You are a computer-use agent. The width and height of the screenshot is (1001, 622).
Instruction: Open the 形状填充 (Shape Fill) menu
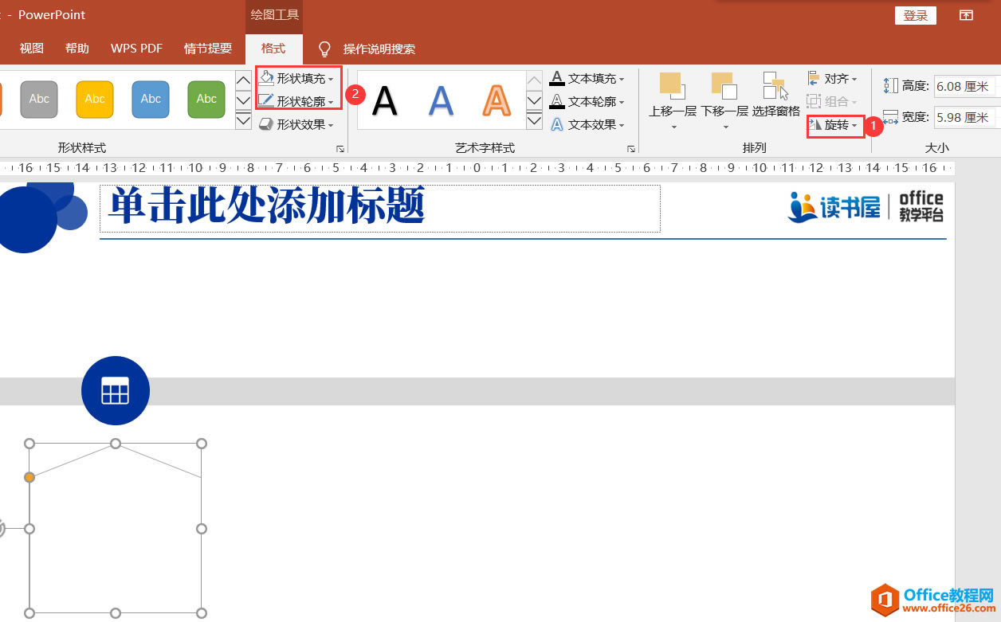click(296, 78)
